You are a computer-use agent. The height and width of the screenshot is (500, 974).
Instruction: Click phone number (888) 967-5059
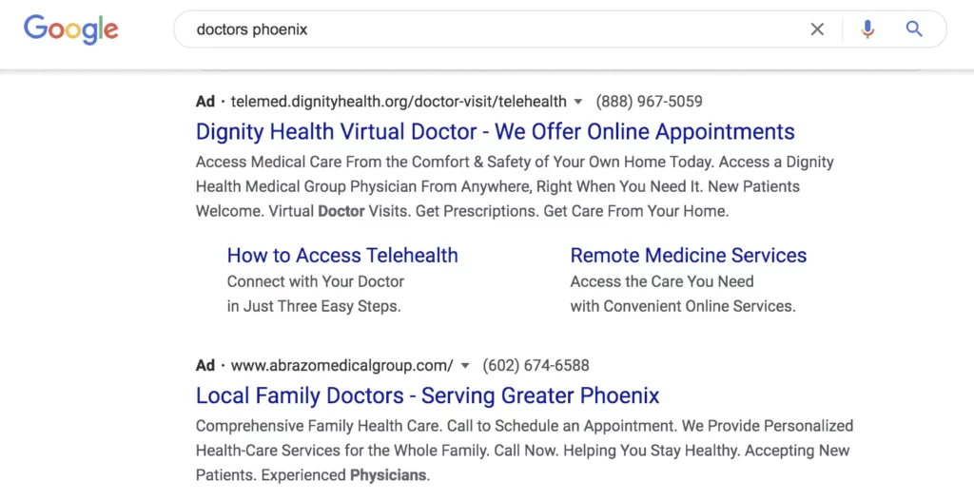click(649, 102)
